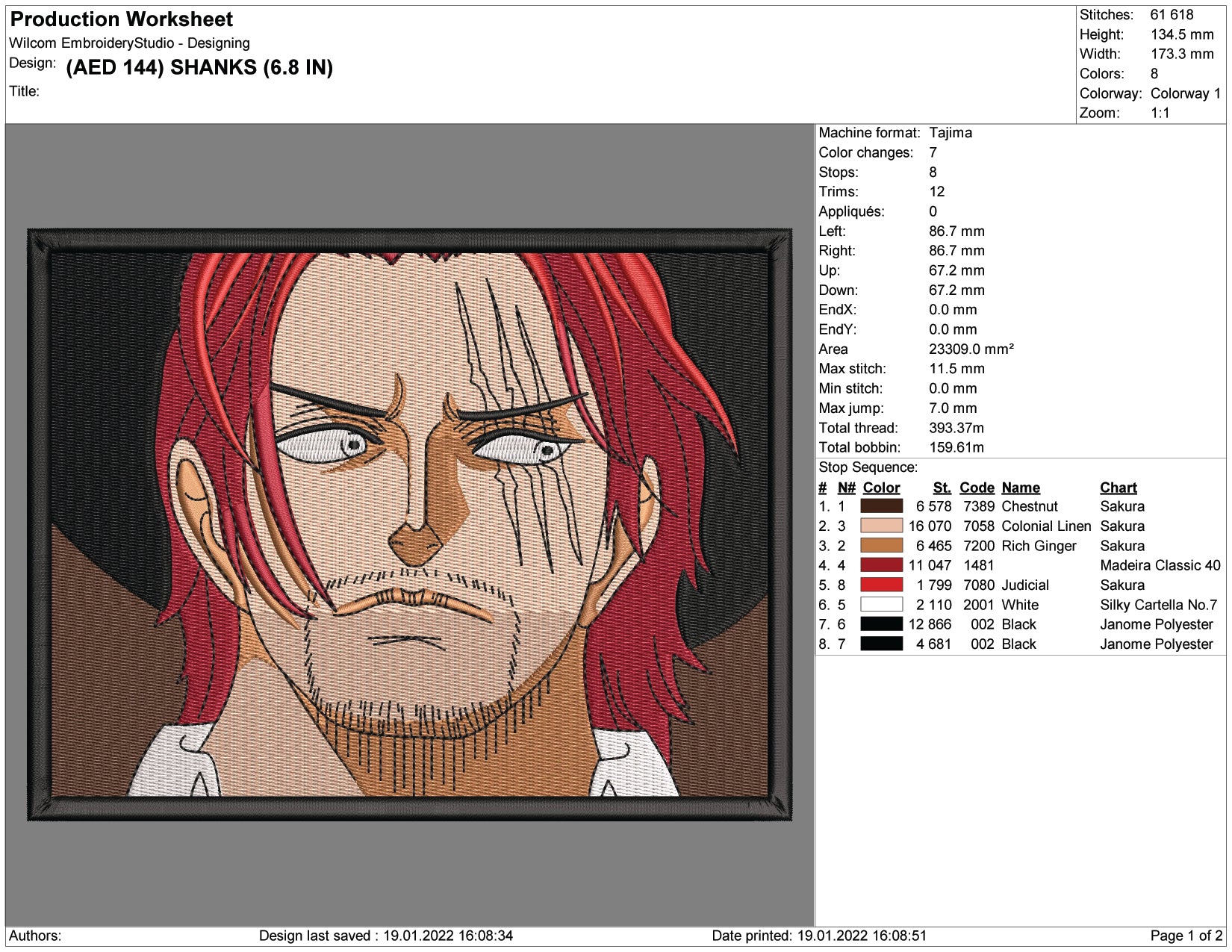The width and height of the screenshot is (1232, 952).
Task: Select the dark red 1481 Madeira swatch
Action: pos(881,565)
